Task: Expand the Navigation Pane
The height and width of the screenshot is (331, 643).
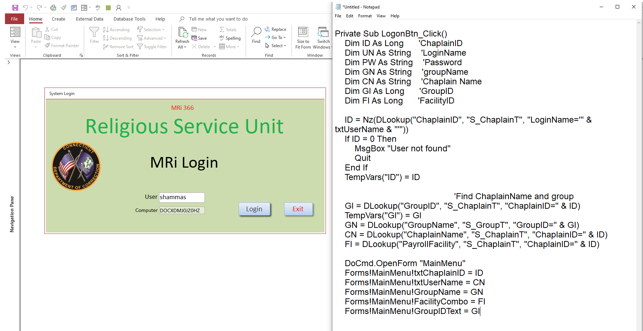Action: (x=8, y=62)
